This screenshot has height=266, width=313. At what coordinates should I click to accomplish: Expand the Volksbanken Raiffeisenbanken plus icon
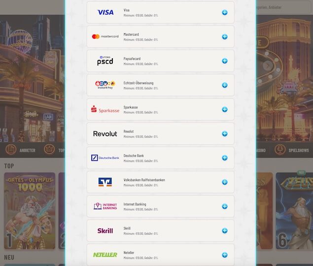point(225,182)
